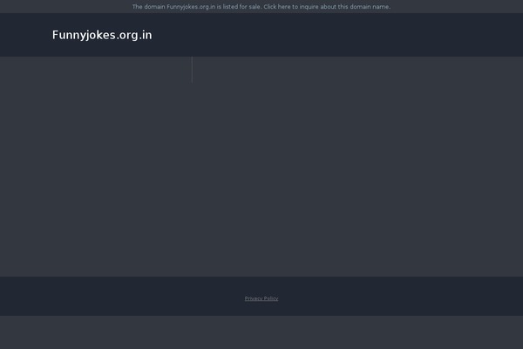Click the word "Privacy" in footer
This screenshot has height=349, width=523.
[253, 298]
